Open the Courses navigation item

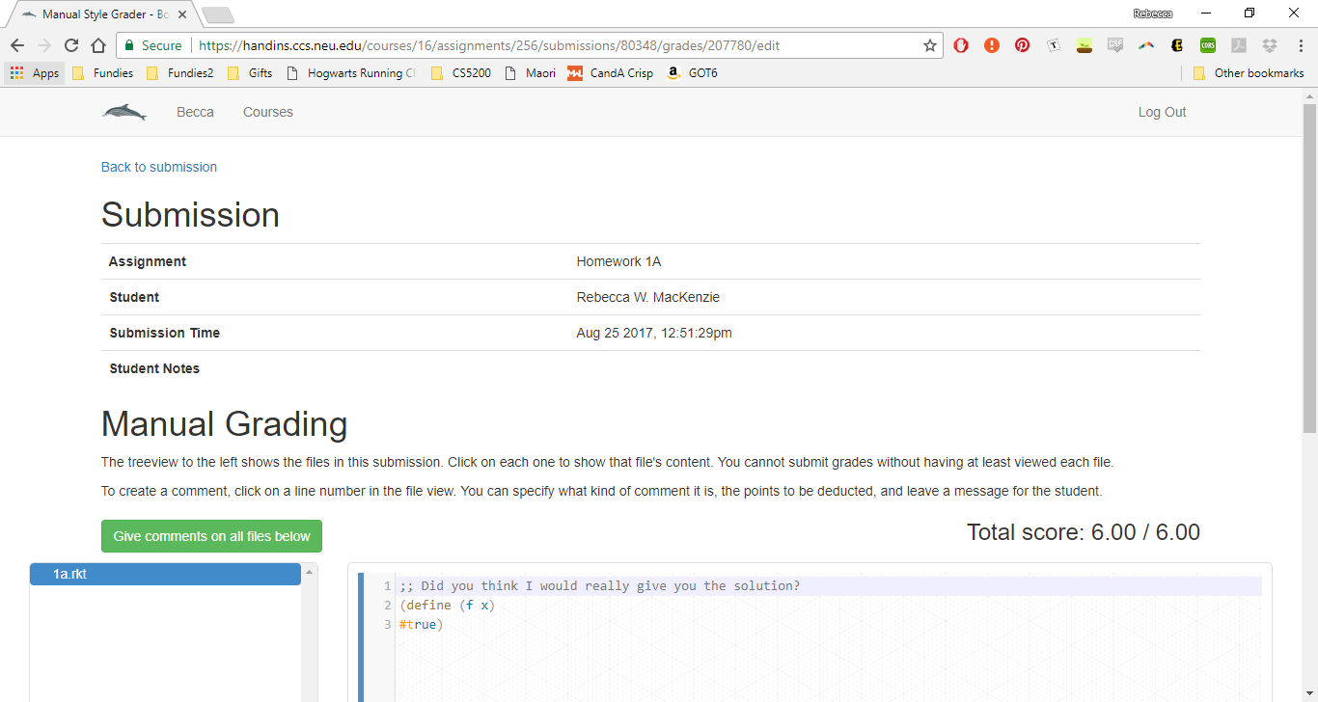coord(267,112)
